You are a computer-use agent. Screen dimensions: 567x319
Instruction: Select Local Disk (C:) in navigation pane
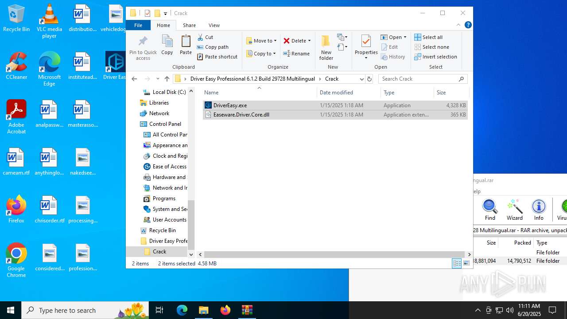[164, 92]
